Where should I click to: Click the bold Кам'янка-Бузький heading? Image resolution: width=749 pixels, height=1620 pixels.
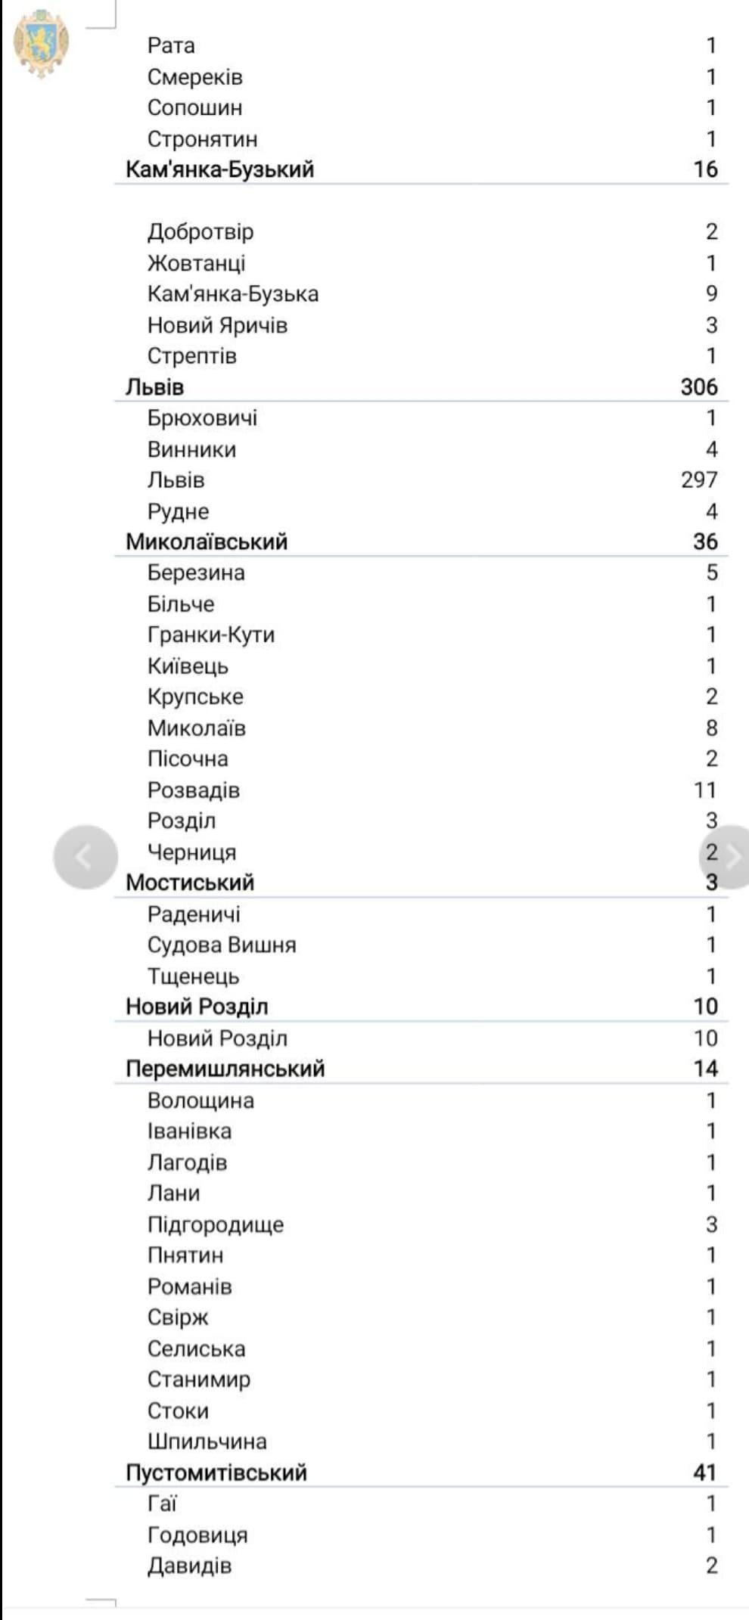[x=219, y=169]
